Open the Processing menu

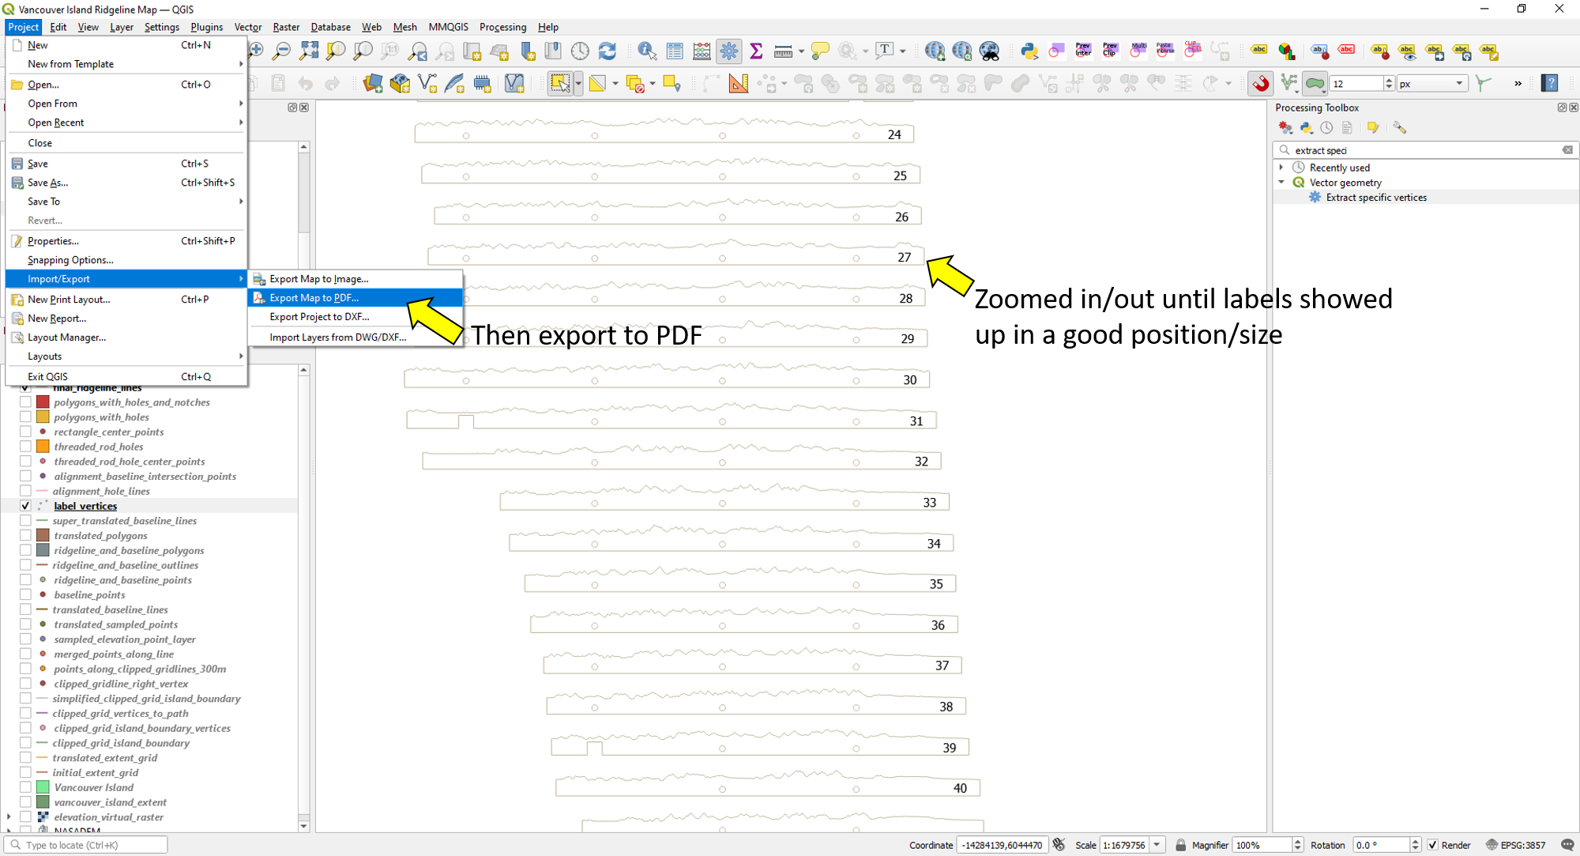502,27
